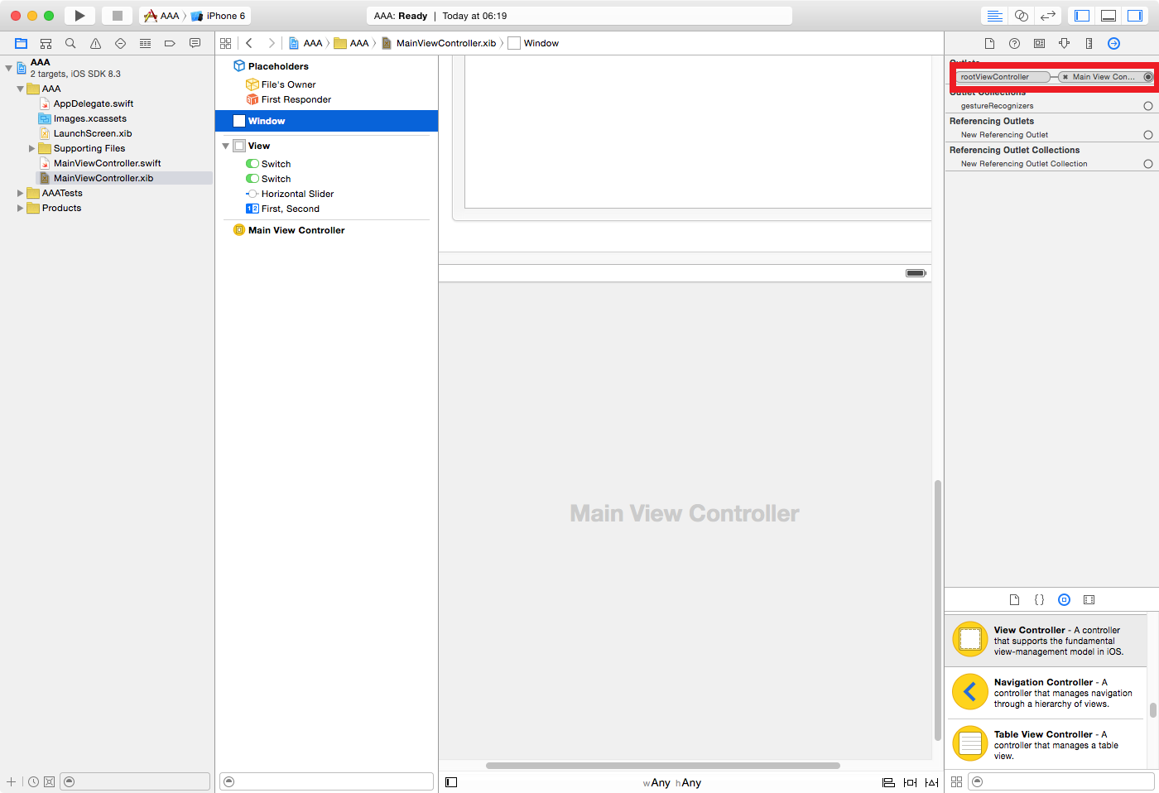Disconnect the rootViewController outlet connection
1159x793 pixels.
click(x=1065, y=77)
